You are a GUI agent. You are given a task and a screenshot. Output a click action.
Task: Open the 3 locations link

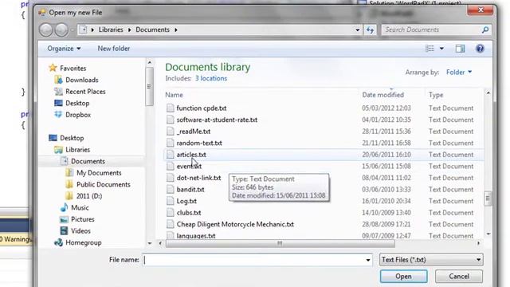[211, 78]
